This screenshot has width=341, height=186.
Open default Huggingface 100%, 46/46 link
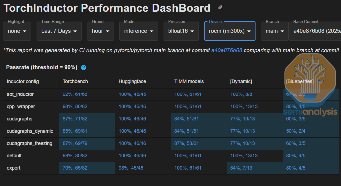[132, 156]
